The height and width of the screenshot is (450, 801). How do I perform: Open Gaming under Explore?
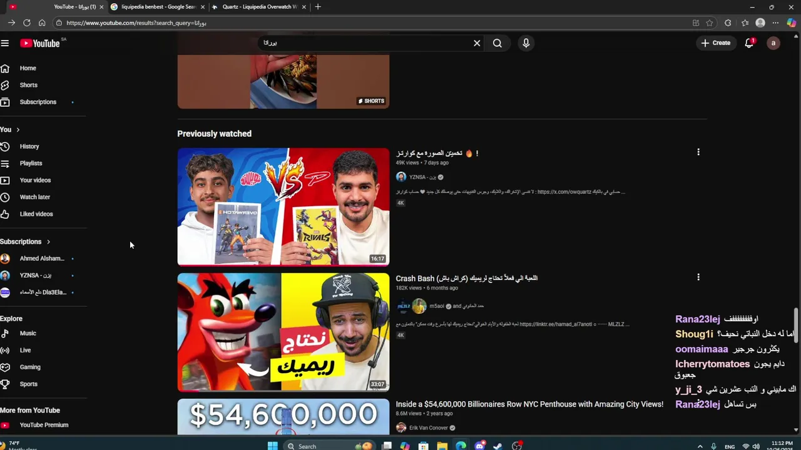tap(29, 367)
